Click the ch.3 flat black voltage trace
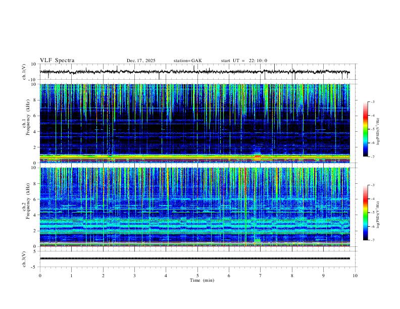400x309 pixels. pyautogui.click(x=194, y=259)
